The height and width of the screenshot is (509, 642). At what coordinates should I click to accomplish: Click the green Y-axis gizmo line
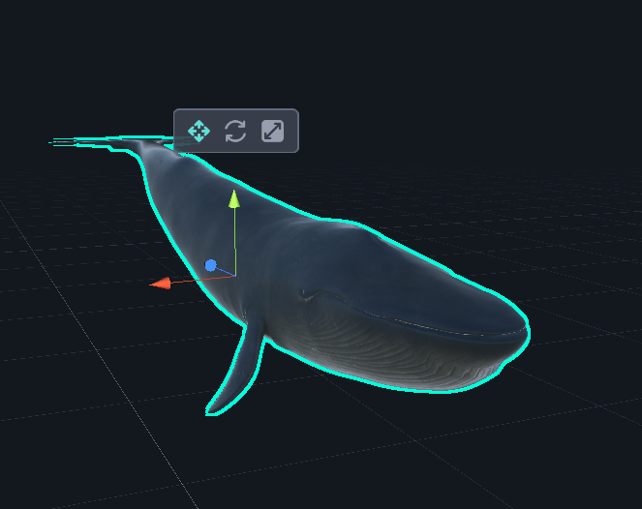(x=233, y=237)
